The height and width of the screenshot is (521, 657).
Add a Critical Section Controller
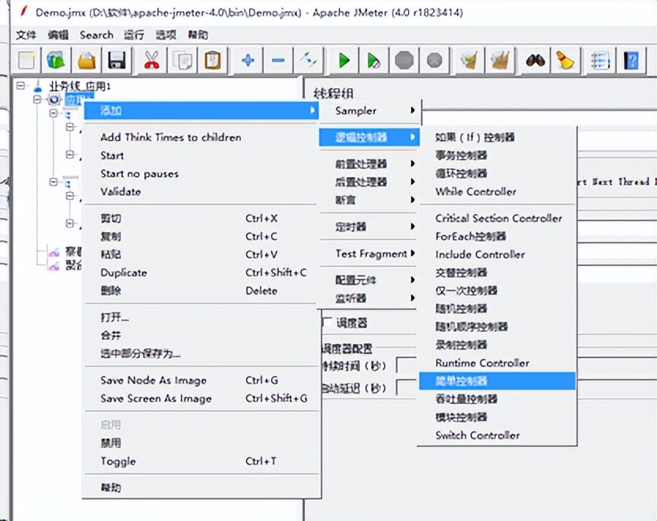(497, 218)
